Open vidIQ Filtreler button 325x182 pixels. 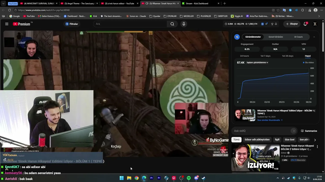tap(72, 24)
